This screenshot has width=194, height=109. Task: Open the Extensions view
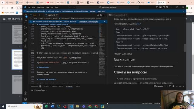25,40
